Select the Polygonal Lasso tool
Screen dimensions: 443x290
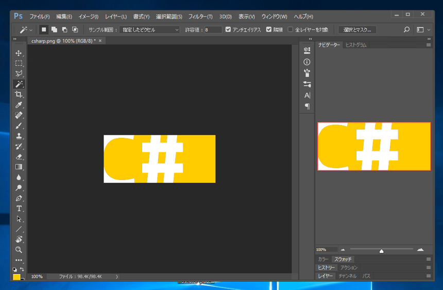[x=19, y=74]
